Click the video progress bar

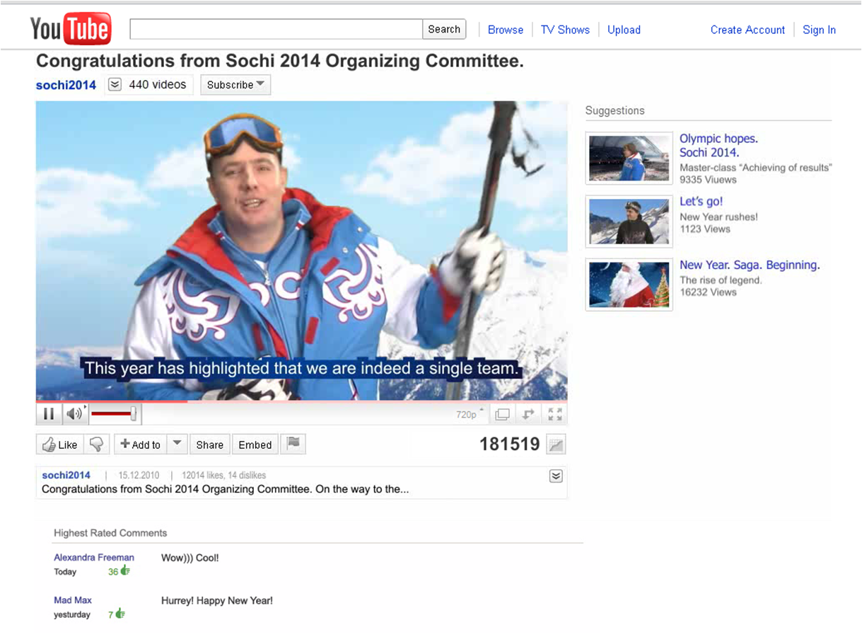(x=301, y=401)
